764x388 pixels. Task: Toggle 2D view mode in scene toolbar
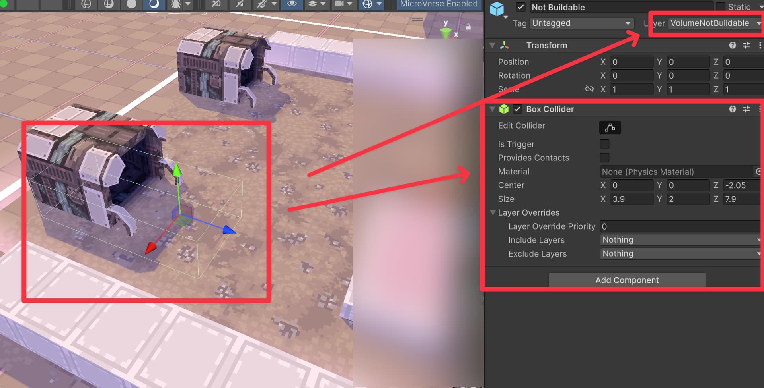tap(216, 4)
